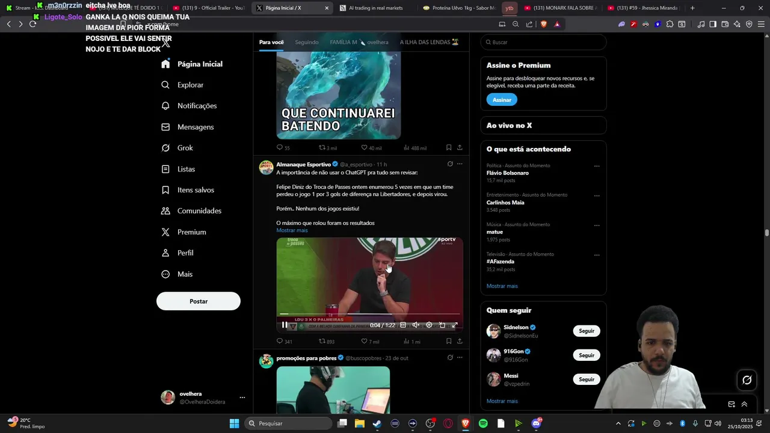Viewport: 770px width, 433px height.
Task: Toggle browser sidebar panel icon
Action: tap(713, 24)
